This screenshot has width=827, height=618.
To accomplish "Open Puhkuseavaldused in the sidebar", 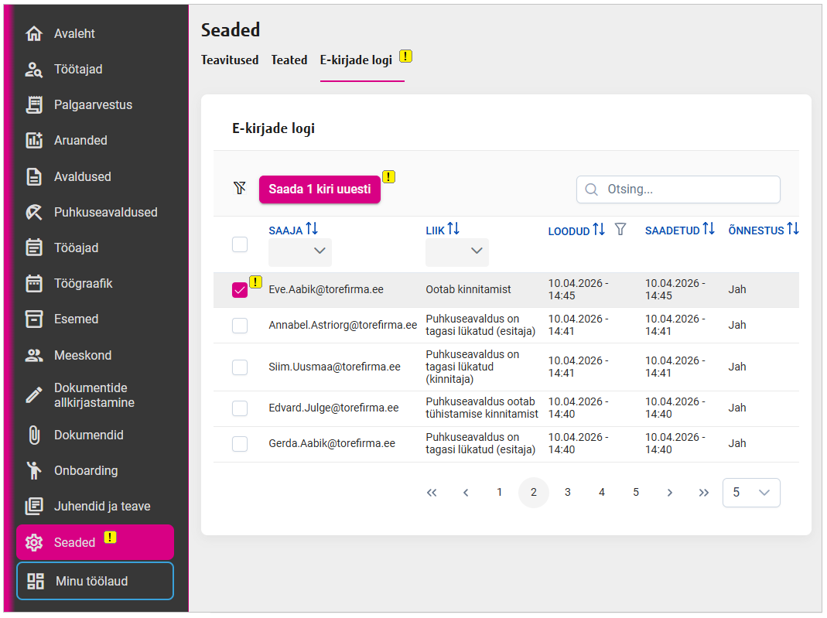I will [105, 212].
